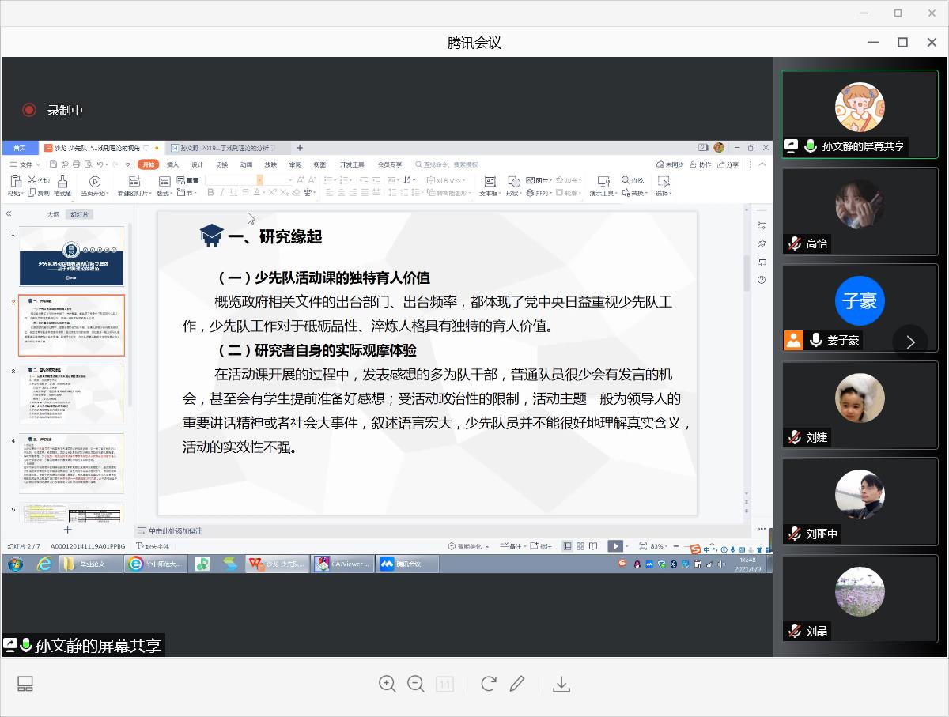Expand participant list with right chevron arrow
Image resolution: width=949 pixels, height=717 pixels.
[910, 342]
